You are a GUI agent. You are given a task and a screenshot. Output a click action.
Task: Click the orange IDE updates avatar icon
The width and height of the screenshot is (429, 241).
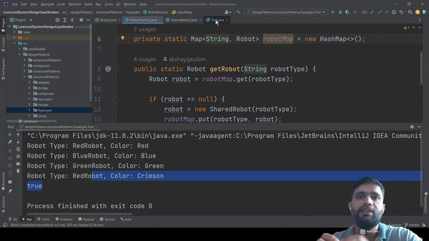coord(418,12)
